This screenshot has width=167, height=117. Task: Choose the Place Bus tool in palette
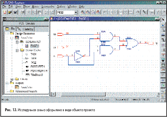pyautogui.click(x=163, y=40)
